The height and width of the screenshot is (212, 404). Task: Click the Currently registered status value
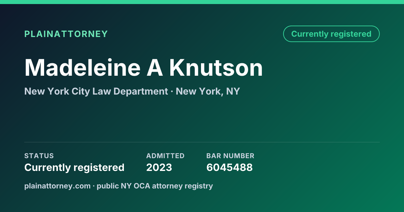click(74, 167)
